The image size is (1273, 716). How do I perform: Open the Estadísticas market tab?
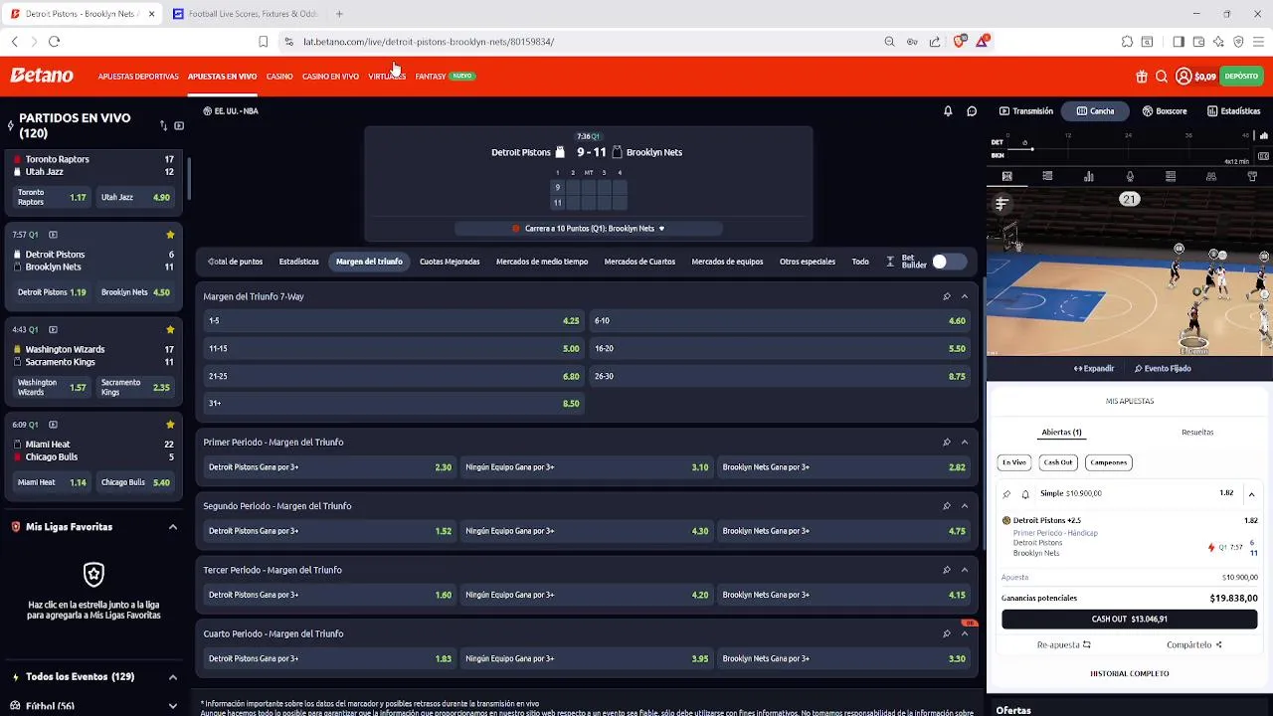point(298,262)
